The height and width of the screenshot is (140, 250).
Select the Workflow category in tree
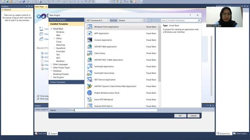tap(60, 61)
